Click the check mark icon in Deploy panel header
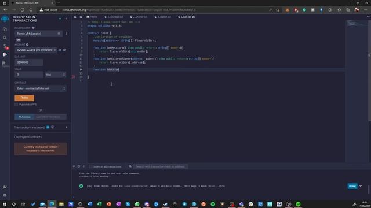 [60, 18]
